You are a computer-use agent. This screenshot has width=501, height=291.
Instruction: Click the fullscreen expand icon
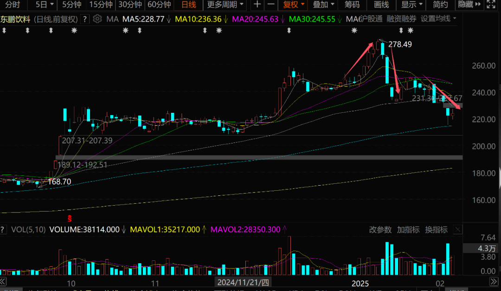click(491, 5)
